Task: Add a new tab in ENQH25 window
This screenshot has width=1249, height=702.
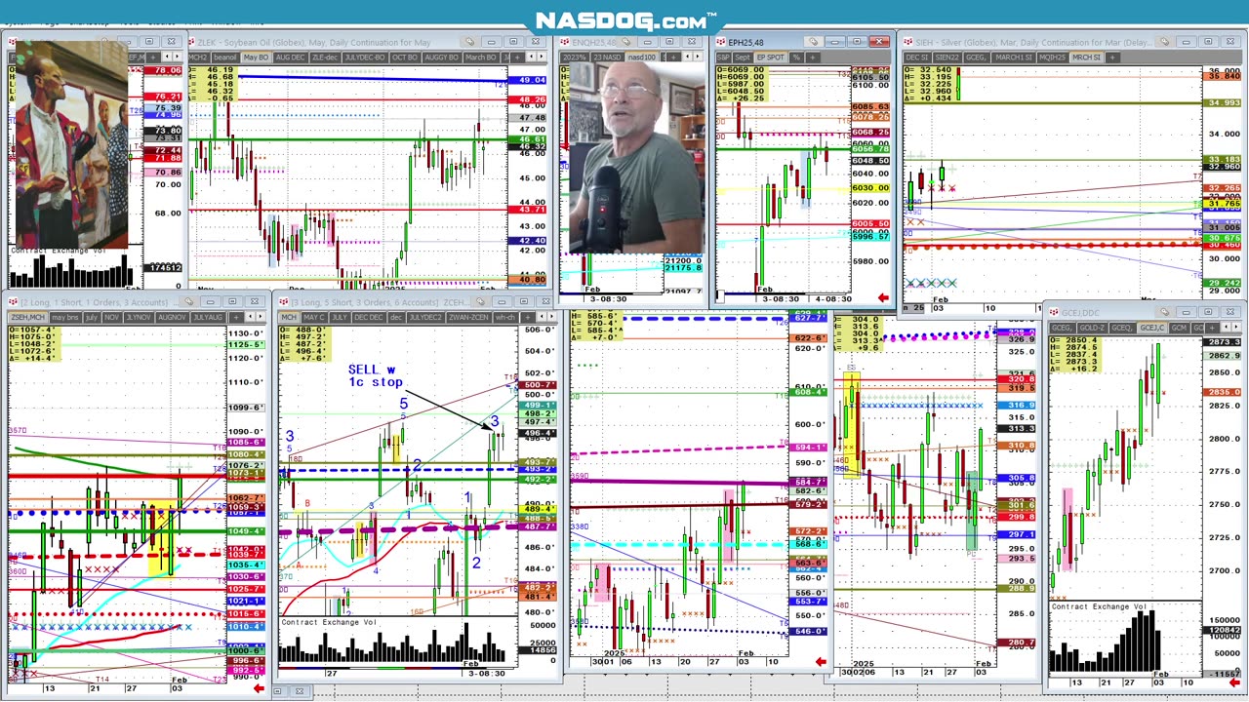Action: pos(673,58)
